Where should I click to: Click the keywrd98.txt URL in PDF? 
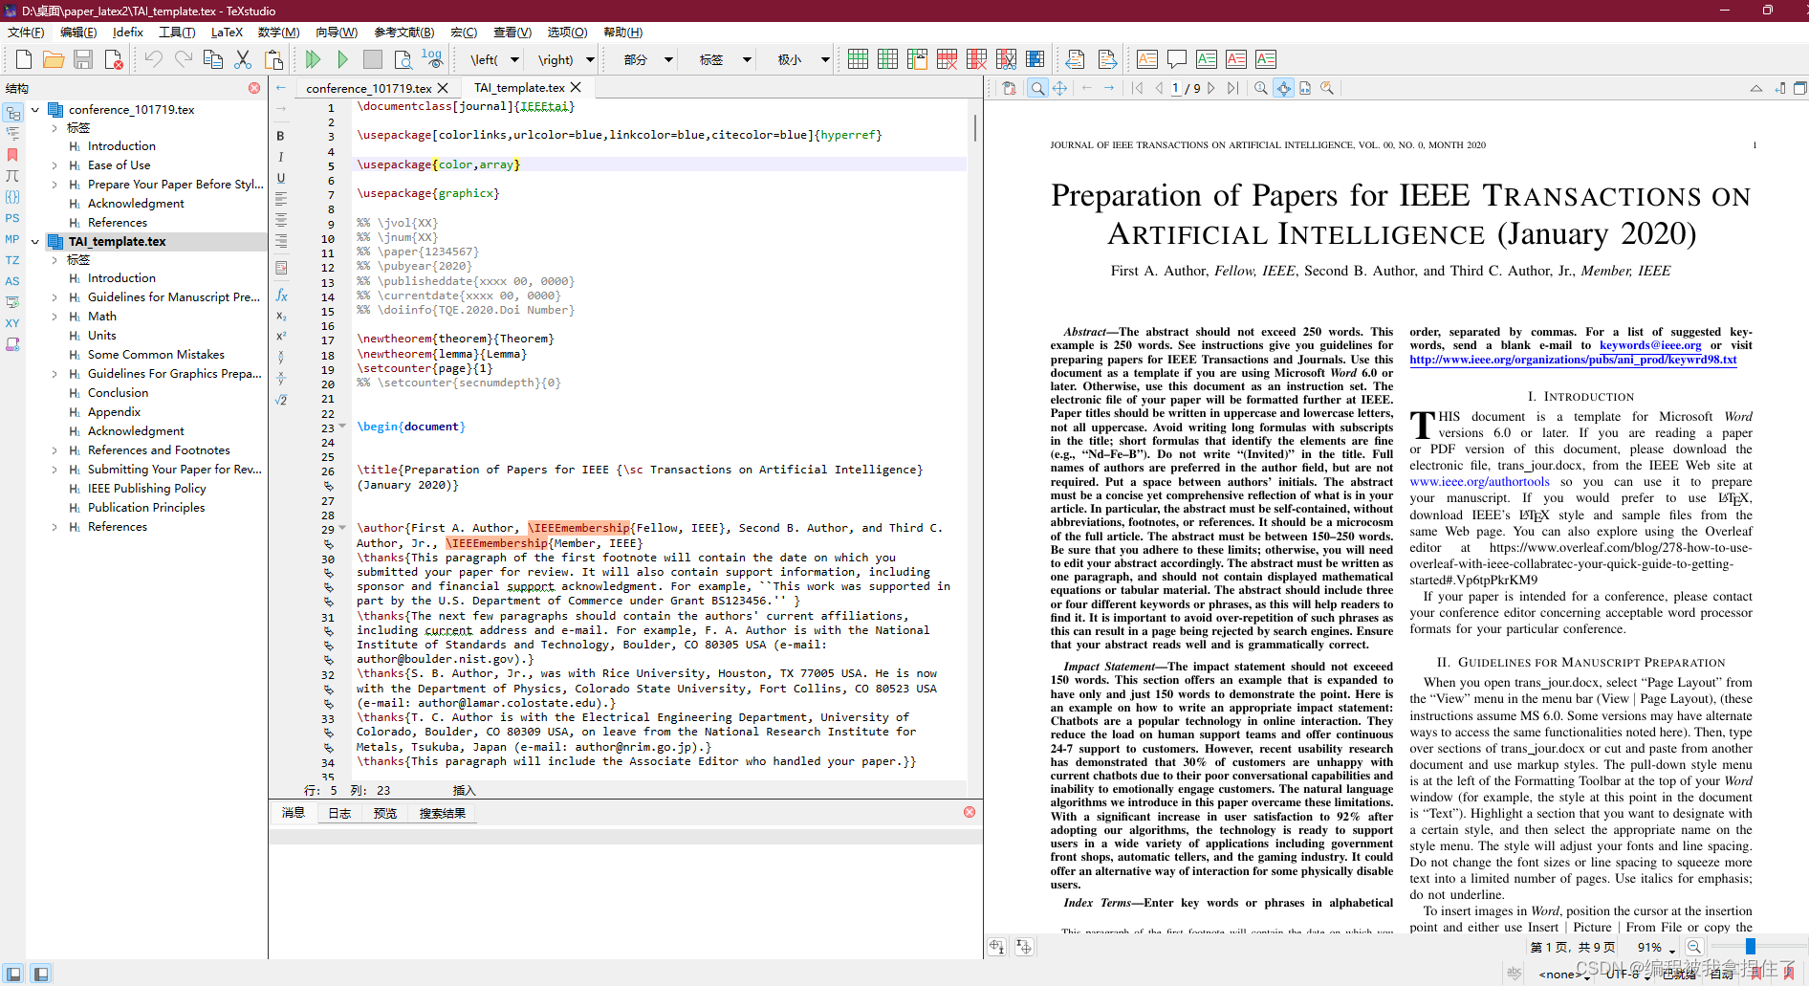(x=1573, y=360)
